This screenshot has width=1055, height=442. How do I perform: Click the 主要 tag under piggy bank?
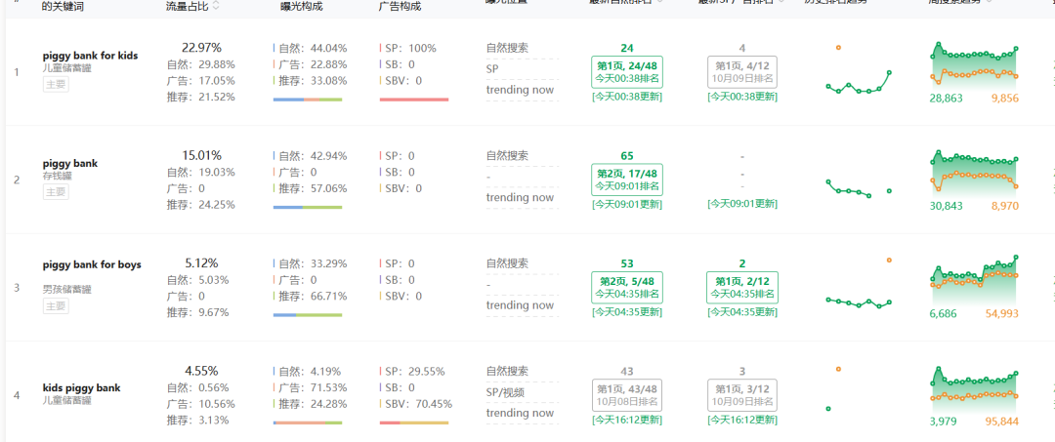[56, 192]
